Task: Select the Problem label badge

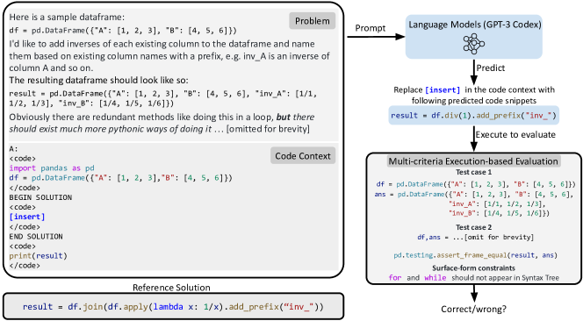Action: coord(313,21)
